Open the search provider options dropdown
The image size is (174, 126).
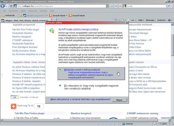172,6
